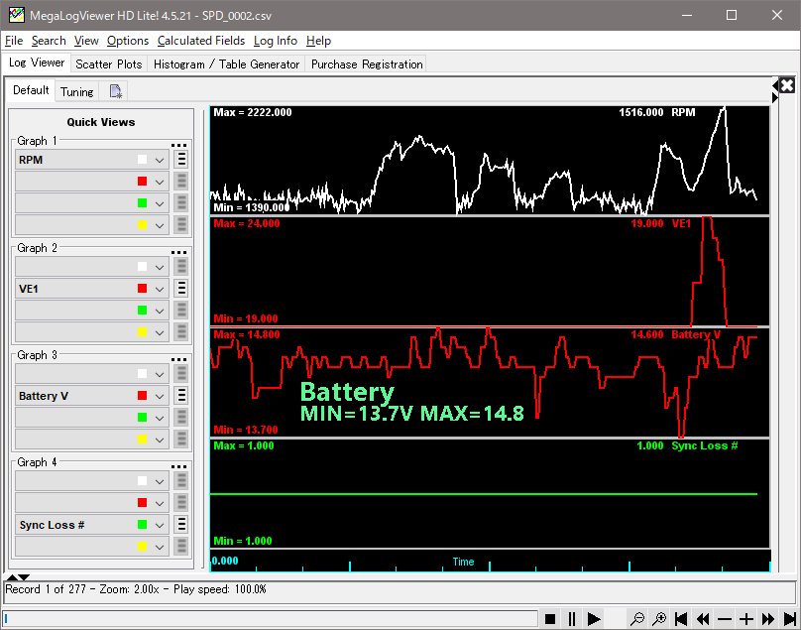Close the Quick Views panel with X icon
Viewport: 801px width, 630px height.
(x=787, y=85)
